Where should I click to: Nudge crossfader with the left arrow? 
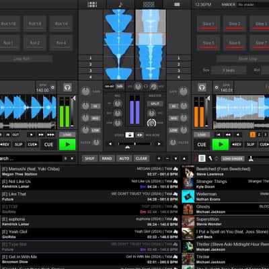coord(110,144)
